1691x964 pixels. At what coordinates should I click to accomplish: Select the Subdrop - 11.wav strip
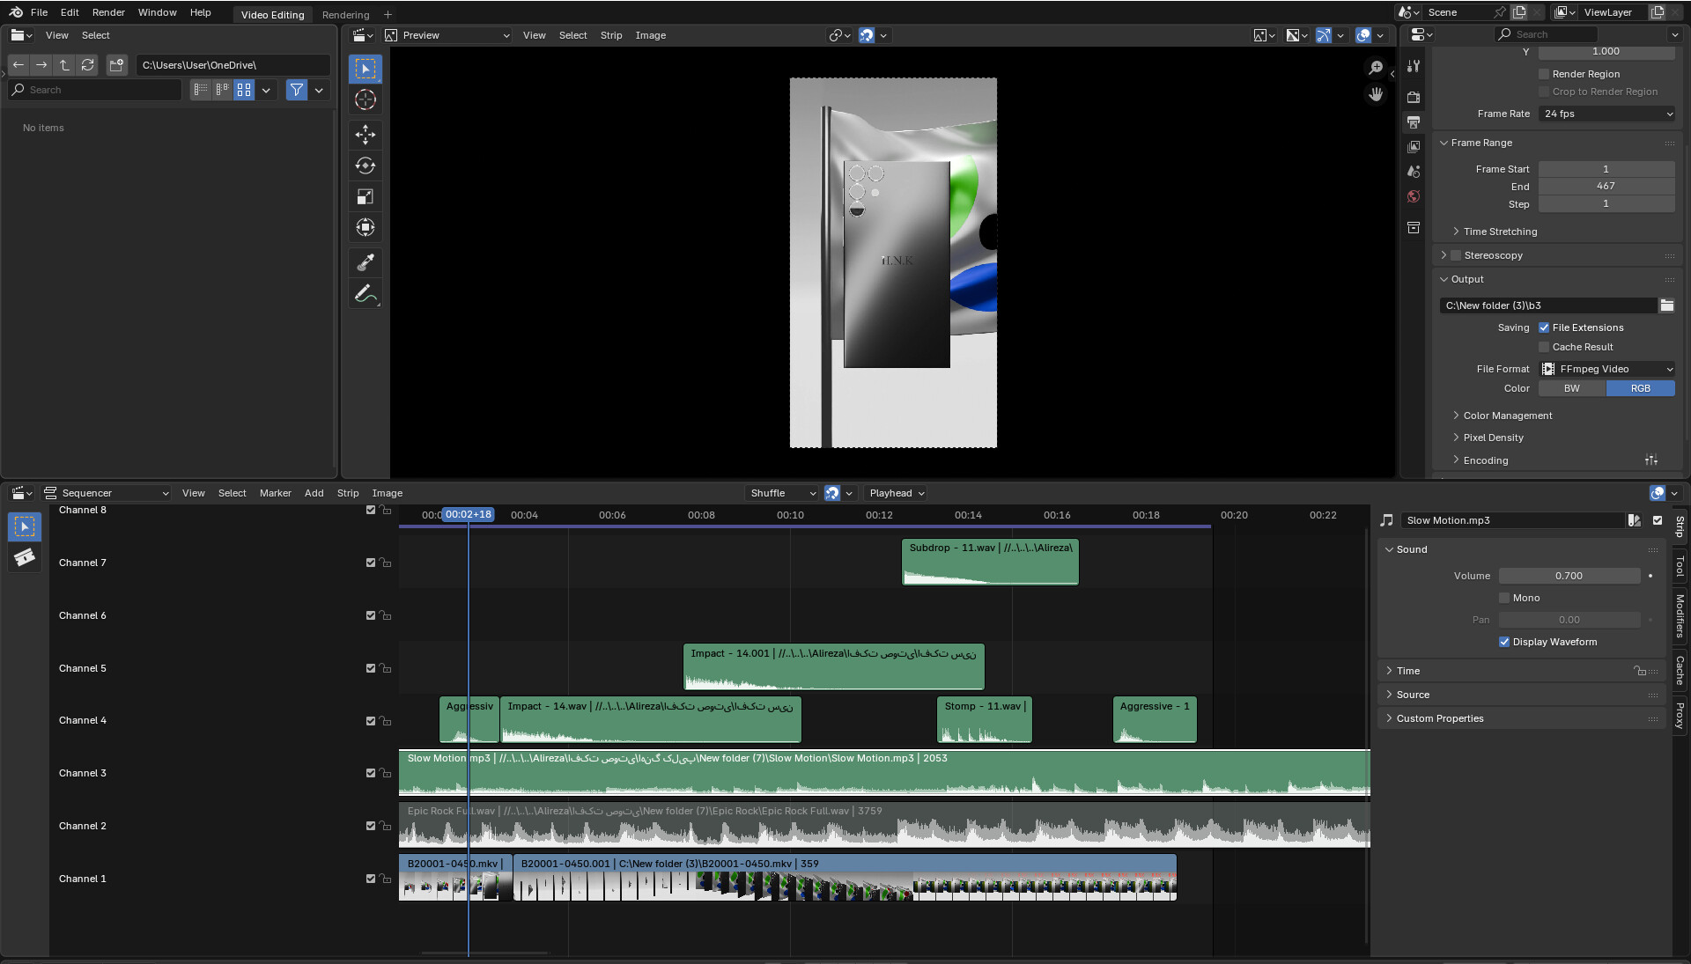tap(989, 563)
